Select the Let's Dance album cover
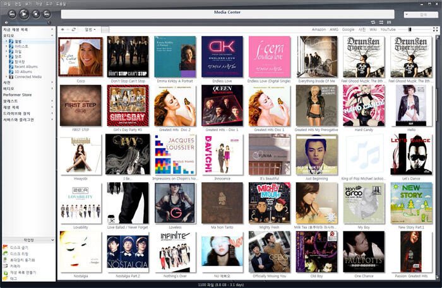Image resolution: width=442 pixels, height=288 pixels. point(411,154)
